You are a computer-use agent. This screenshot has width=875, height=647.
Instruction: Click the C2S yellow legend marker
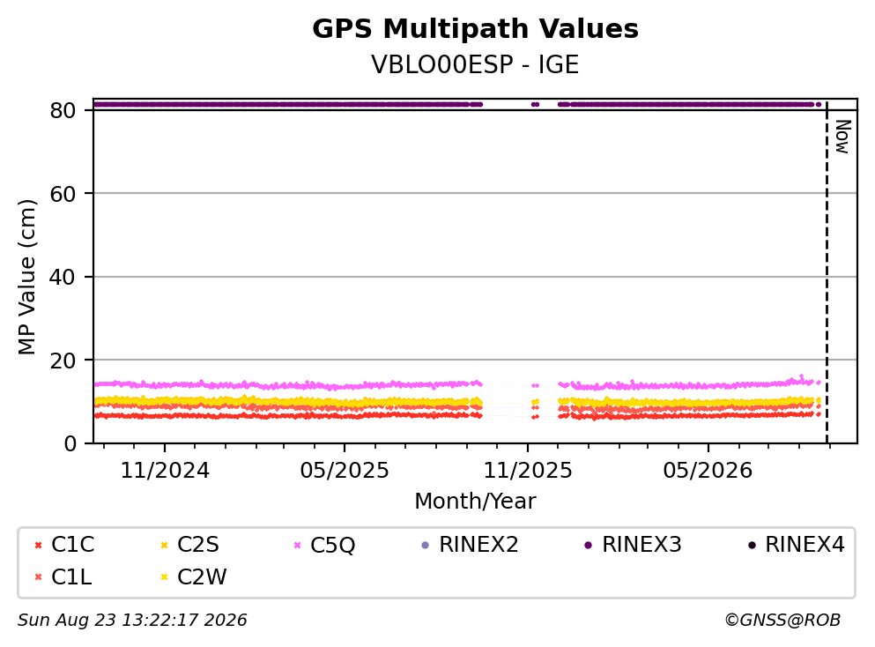click(x=164, y=546)
